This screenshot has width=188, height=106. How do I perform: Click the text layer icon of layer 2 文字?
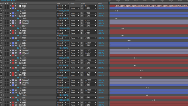click(20, 8)
